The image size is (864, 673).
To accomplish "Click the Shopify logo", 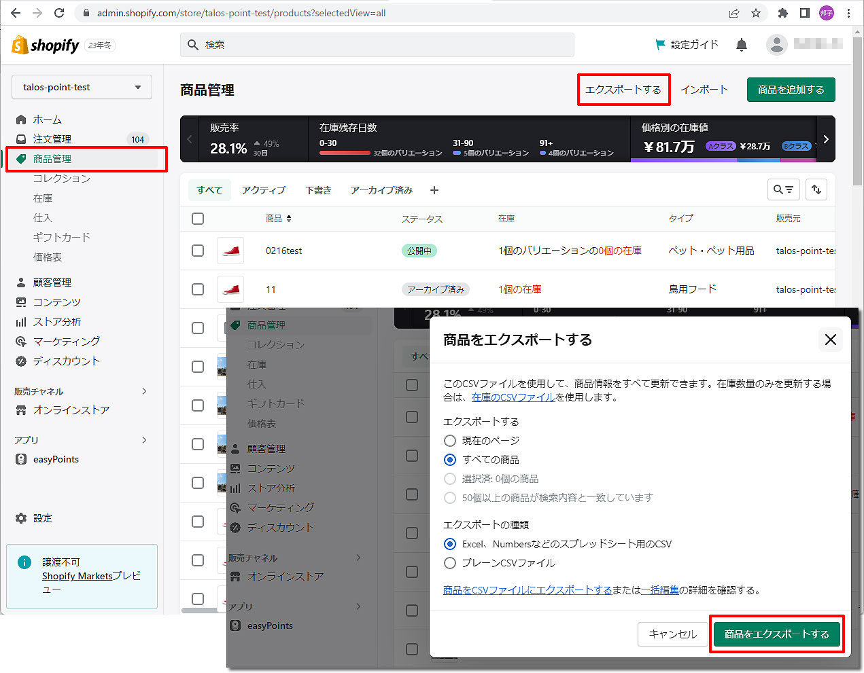I will coord(46,46).
